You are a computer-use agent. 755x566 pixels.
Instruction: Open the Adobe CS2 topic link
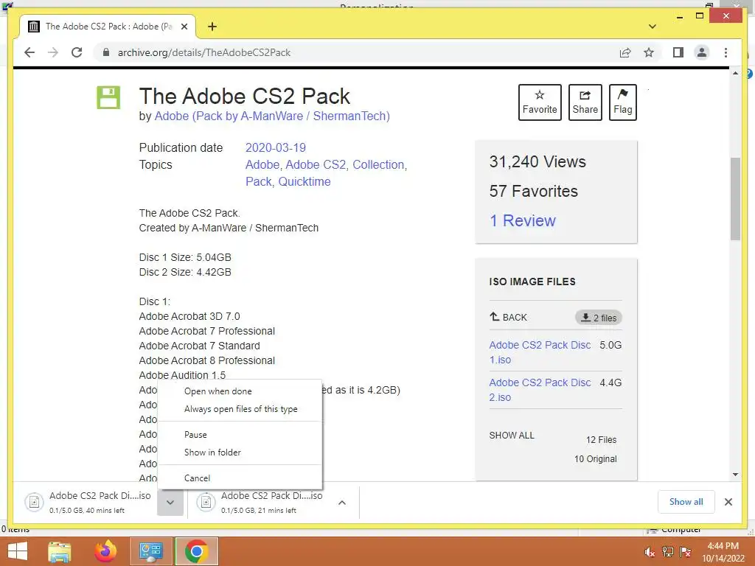click(316, 164)
